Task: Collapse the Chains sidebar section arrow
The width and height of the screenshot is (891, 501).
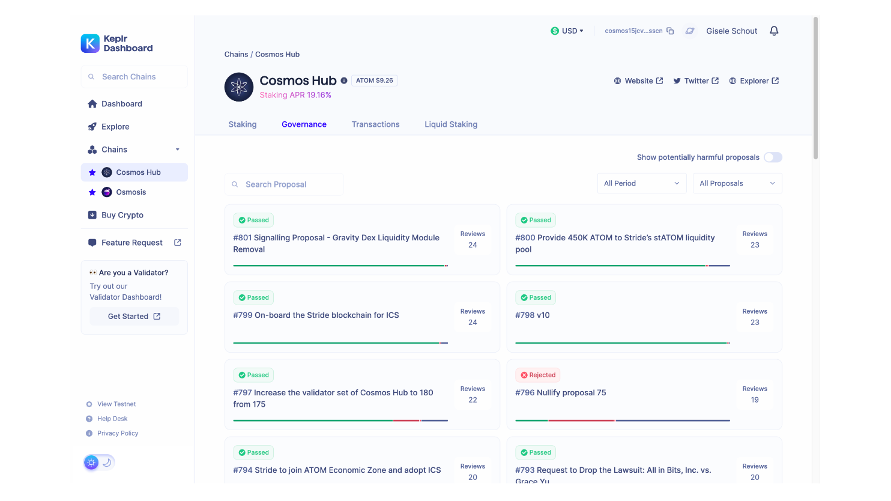Action: click(x=177, y=150)
